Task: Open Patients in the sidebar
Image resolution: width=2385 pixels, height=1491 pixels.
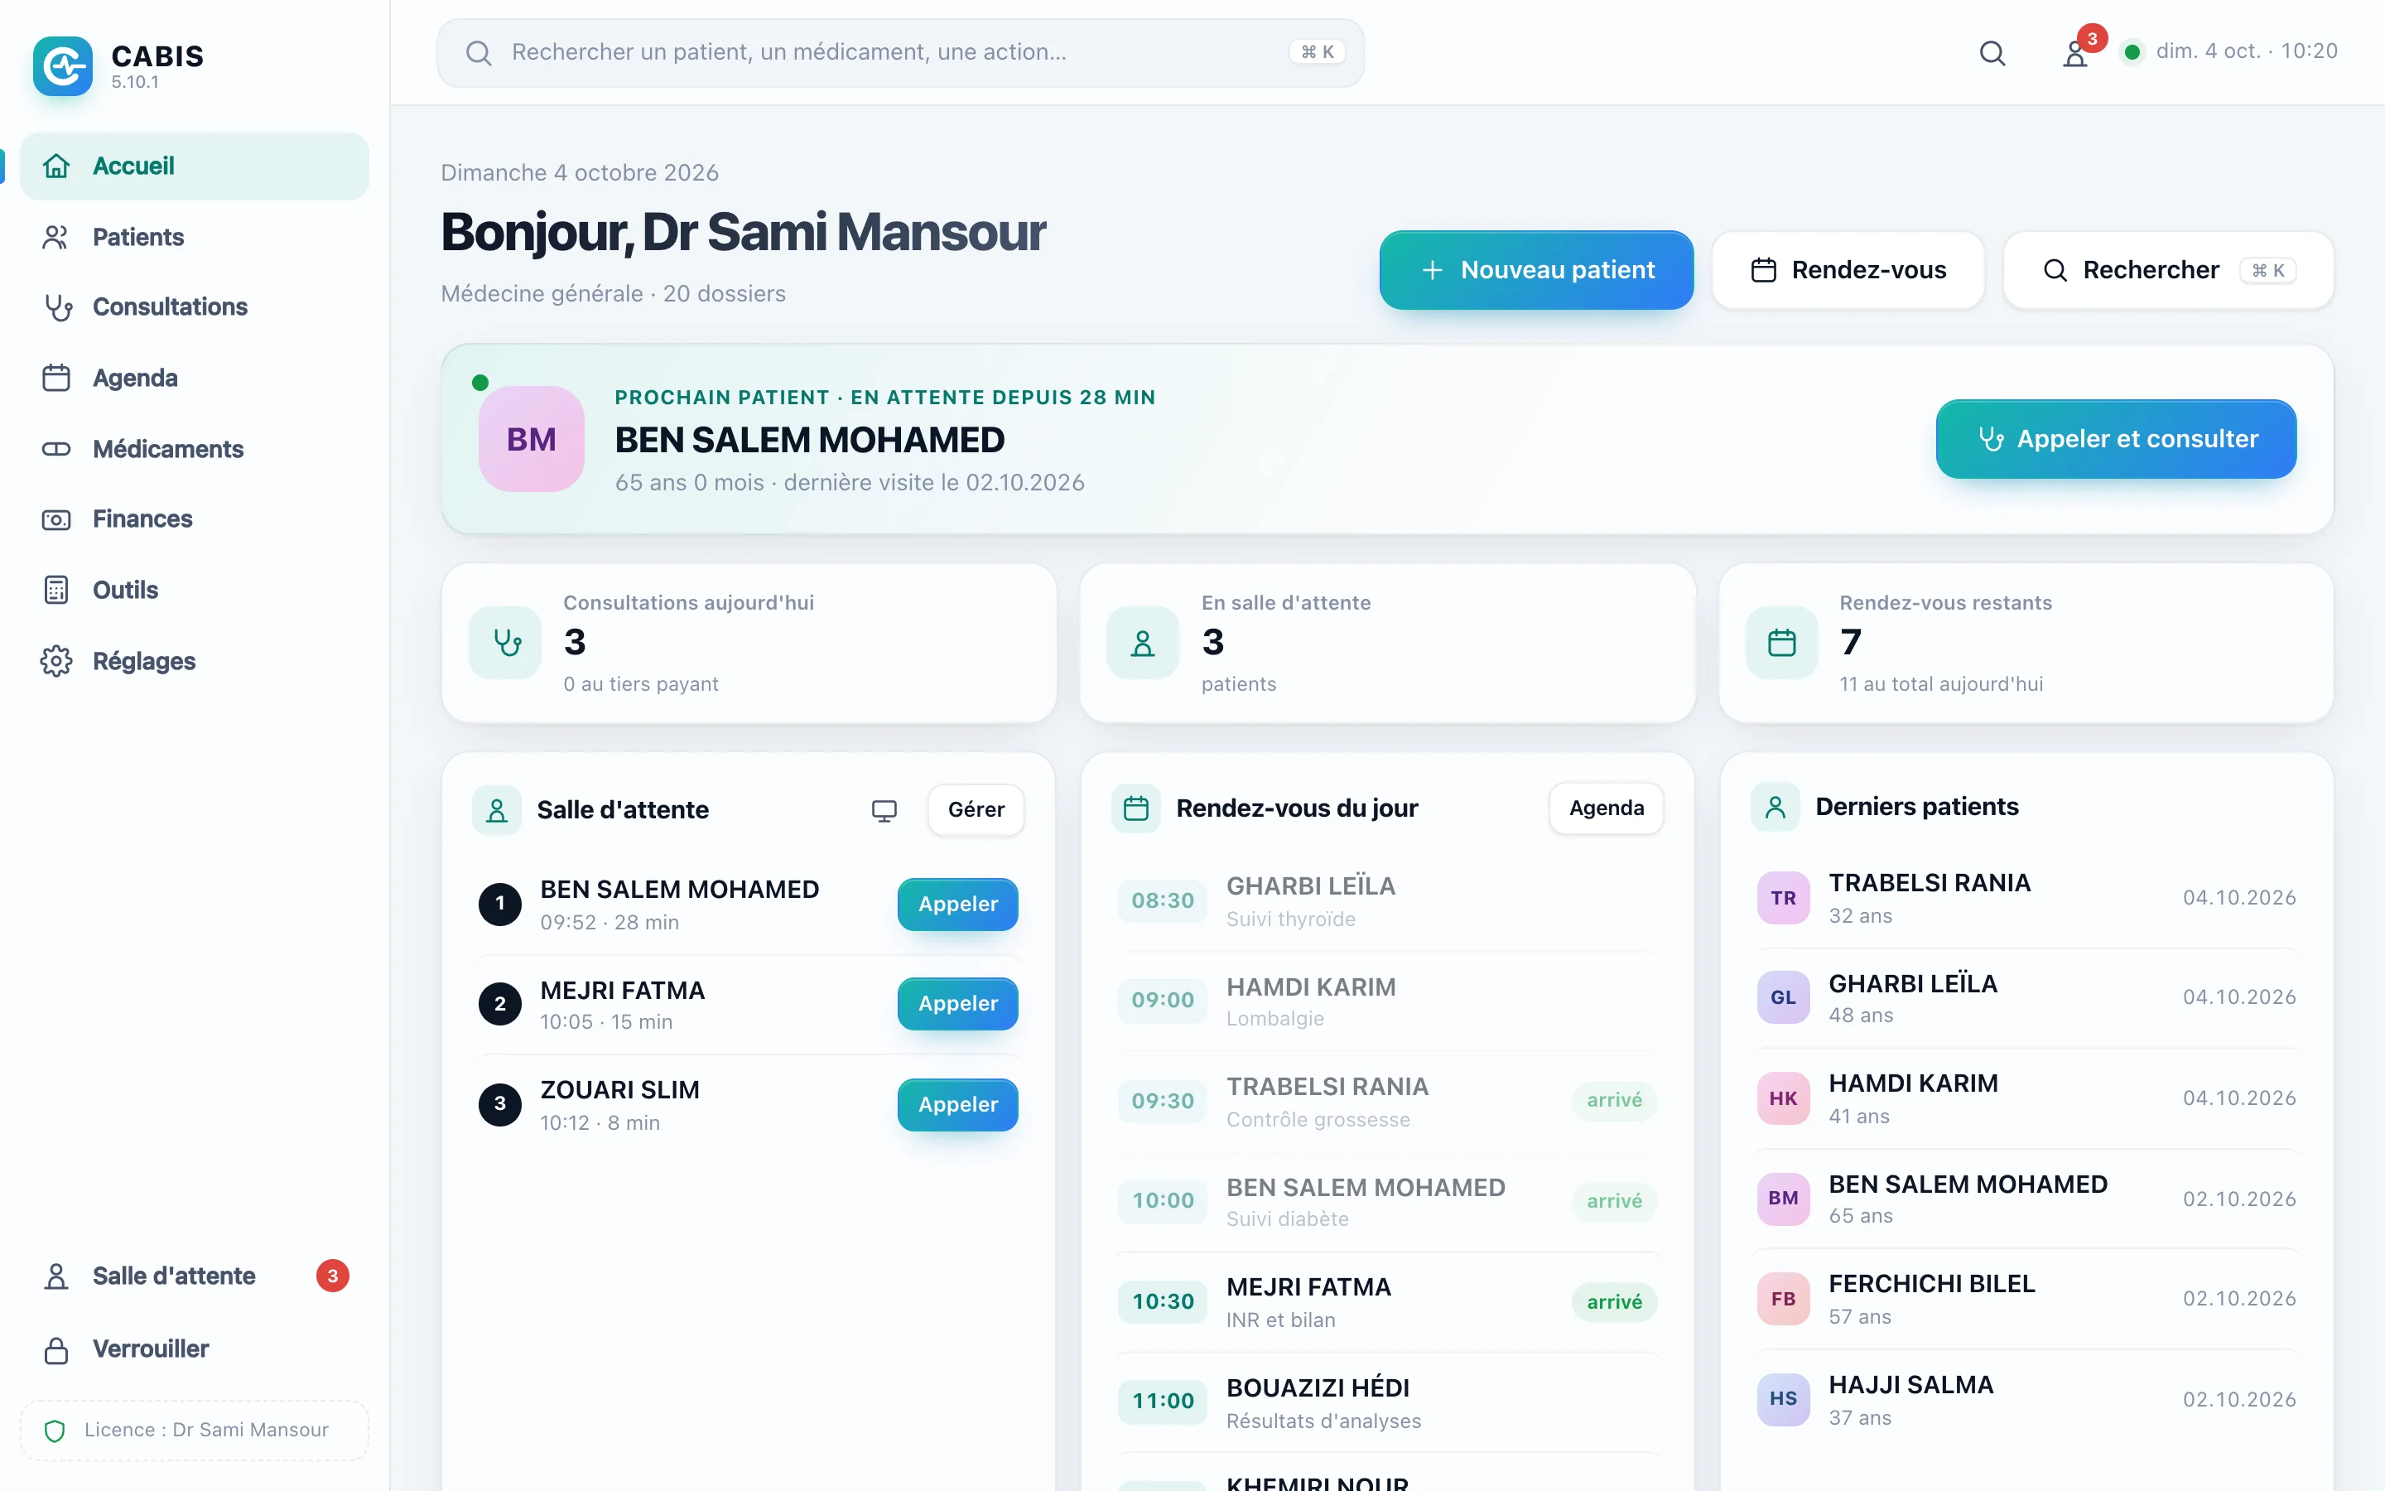Action: click(194, 237)
